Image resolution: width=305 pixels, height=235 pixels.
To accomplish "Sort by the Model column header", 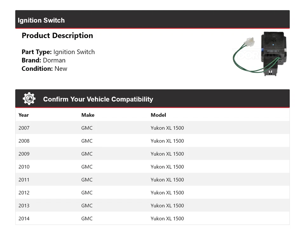I will point(158,115).
